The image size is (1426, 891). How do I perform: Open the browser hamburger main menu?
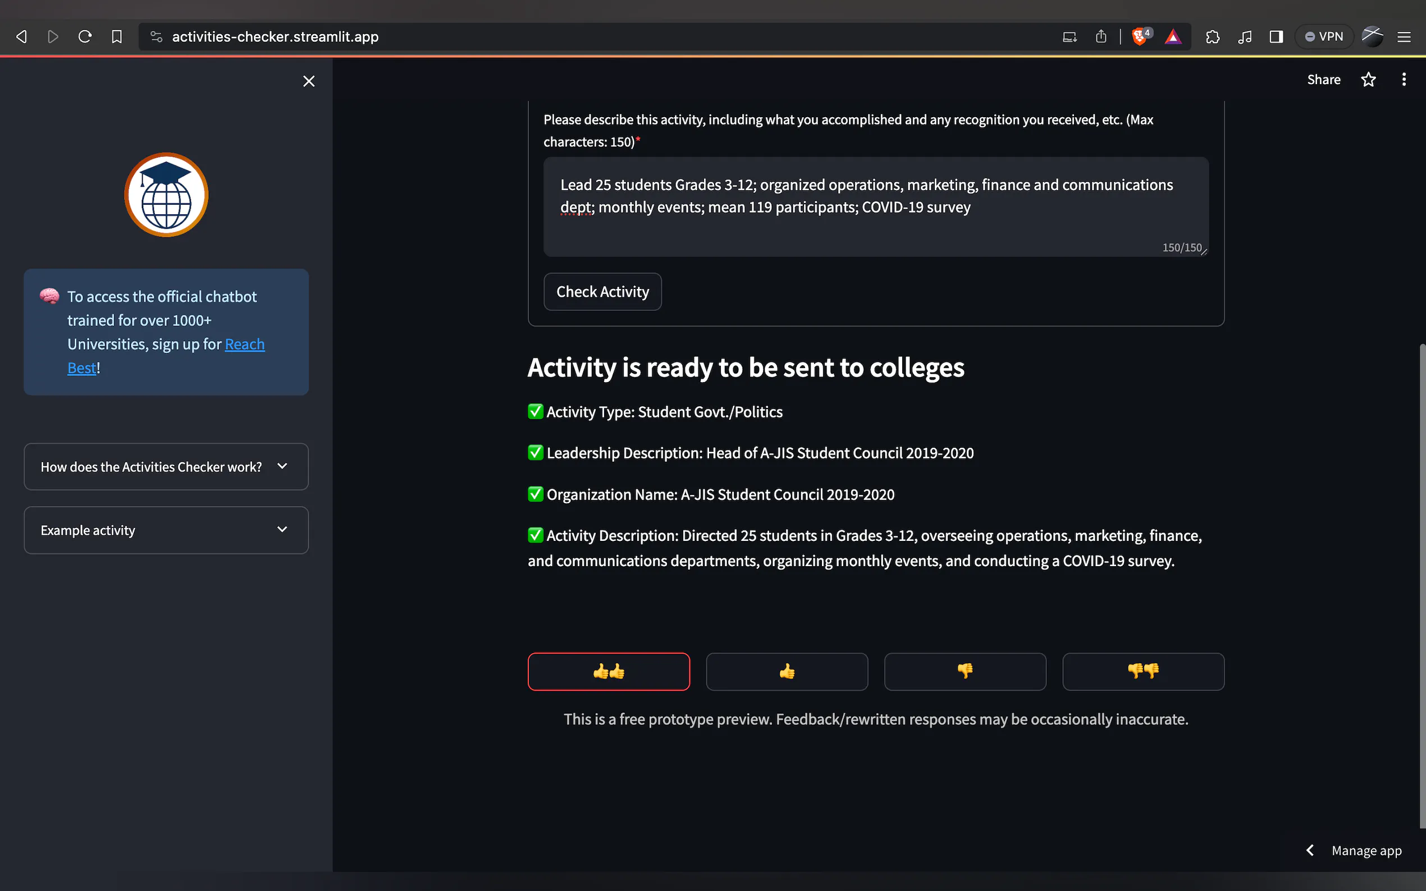(1404, 36)
